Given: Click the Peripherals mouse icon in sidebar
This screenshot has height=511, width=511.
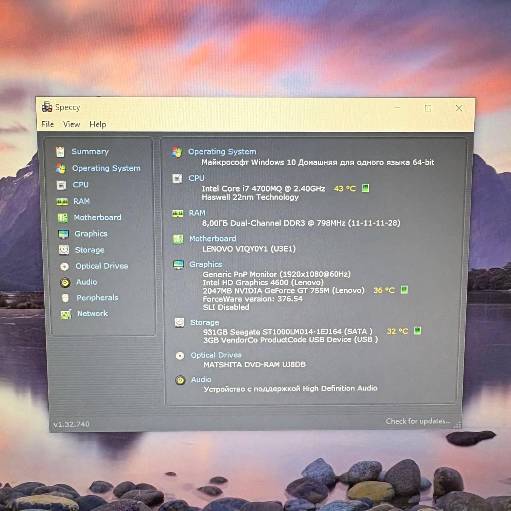Looking at the screenshot, I should tap(65, 298).
